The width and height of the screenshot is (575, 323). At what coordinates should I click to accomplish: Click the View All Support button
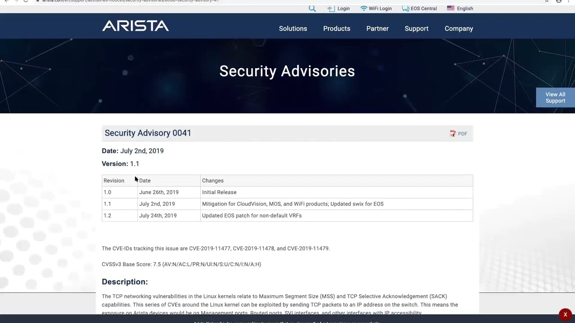tap(555, 97)
